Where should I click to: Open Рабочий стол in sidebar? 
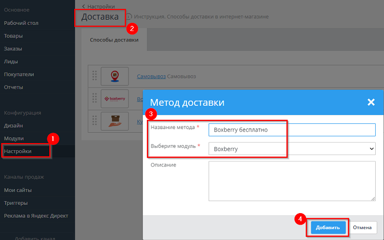click(x=21, y=23)
